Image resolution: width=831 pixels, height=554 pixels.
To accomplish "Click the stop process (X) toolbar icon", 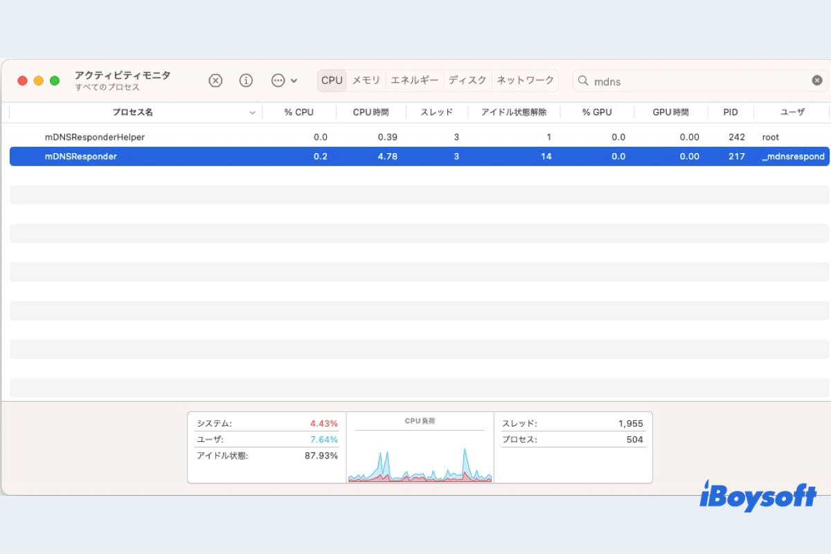I will (x=215, y=80).
